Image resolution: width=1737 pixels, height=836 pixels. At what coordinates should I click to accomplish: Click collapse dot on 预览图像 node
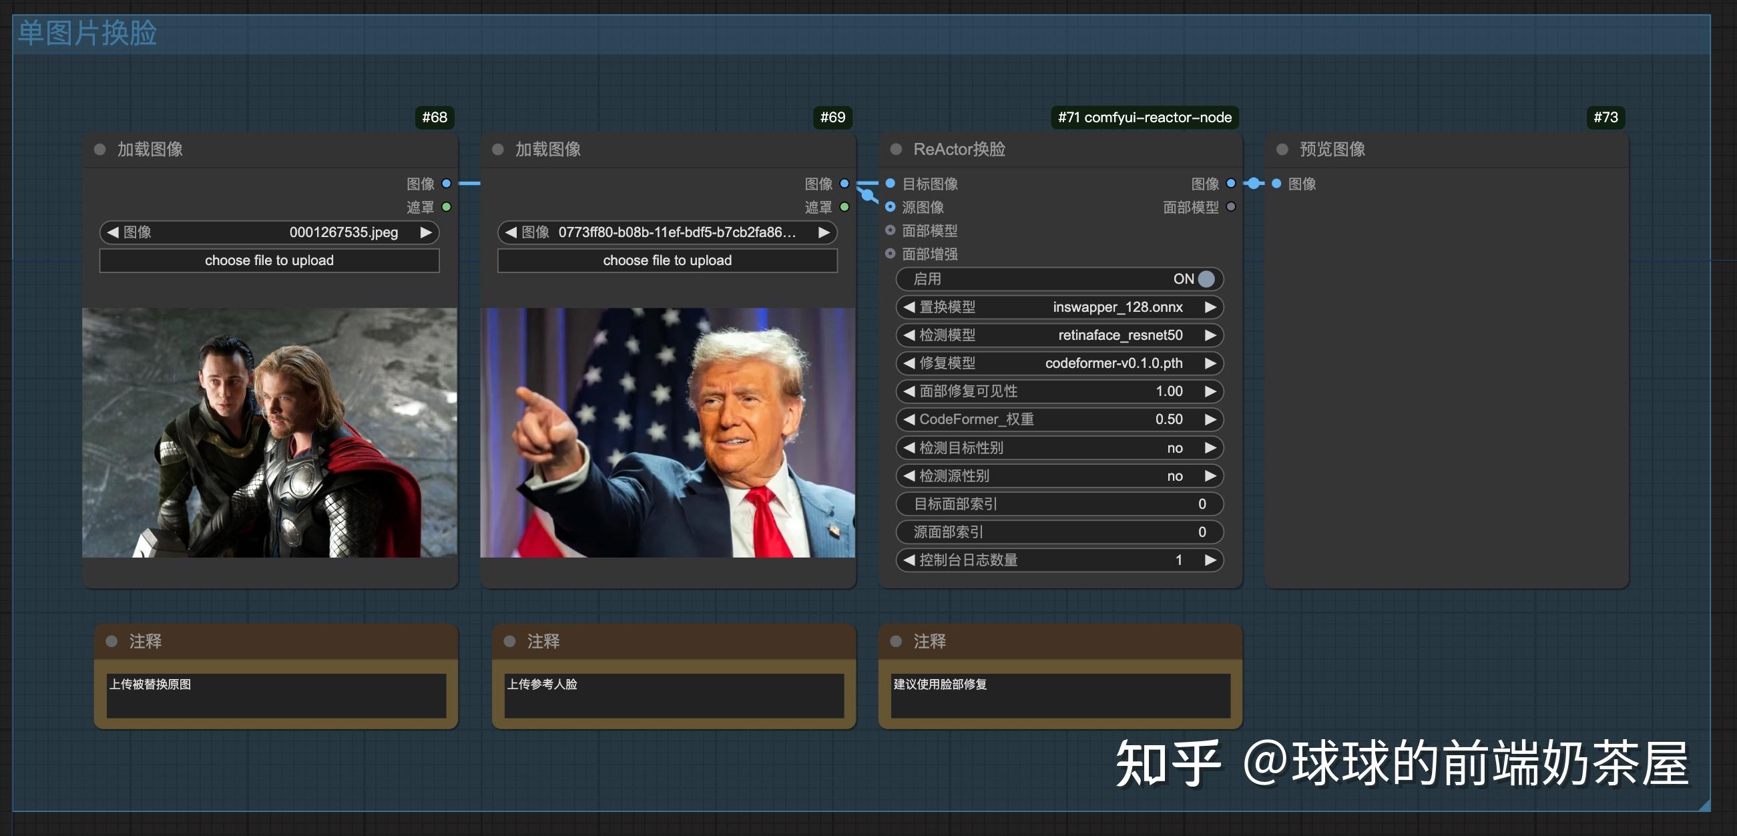pos(1282,149)
